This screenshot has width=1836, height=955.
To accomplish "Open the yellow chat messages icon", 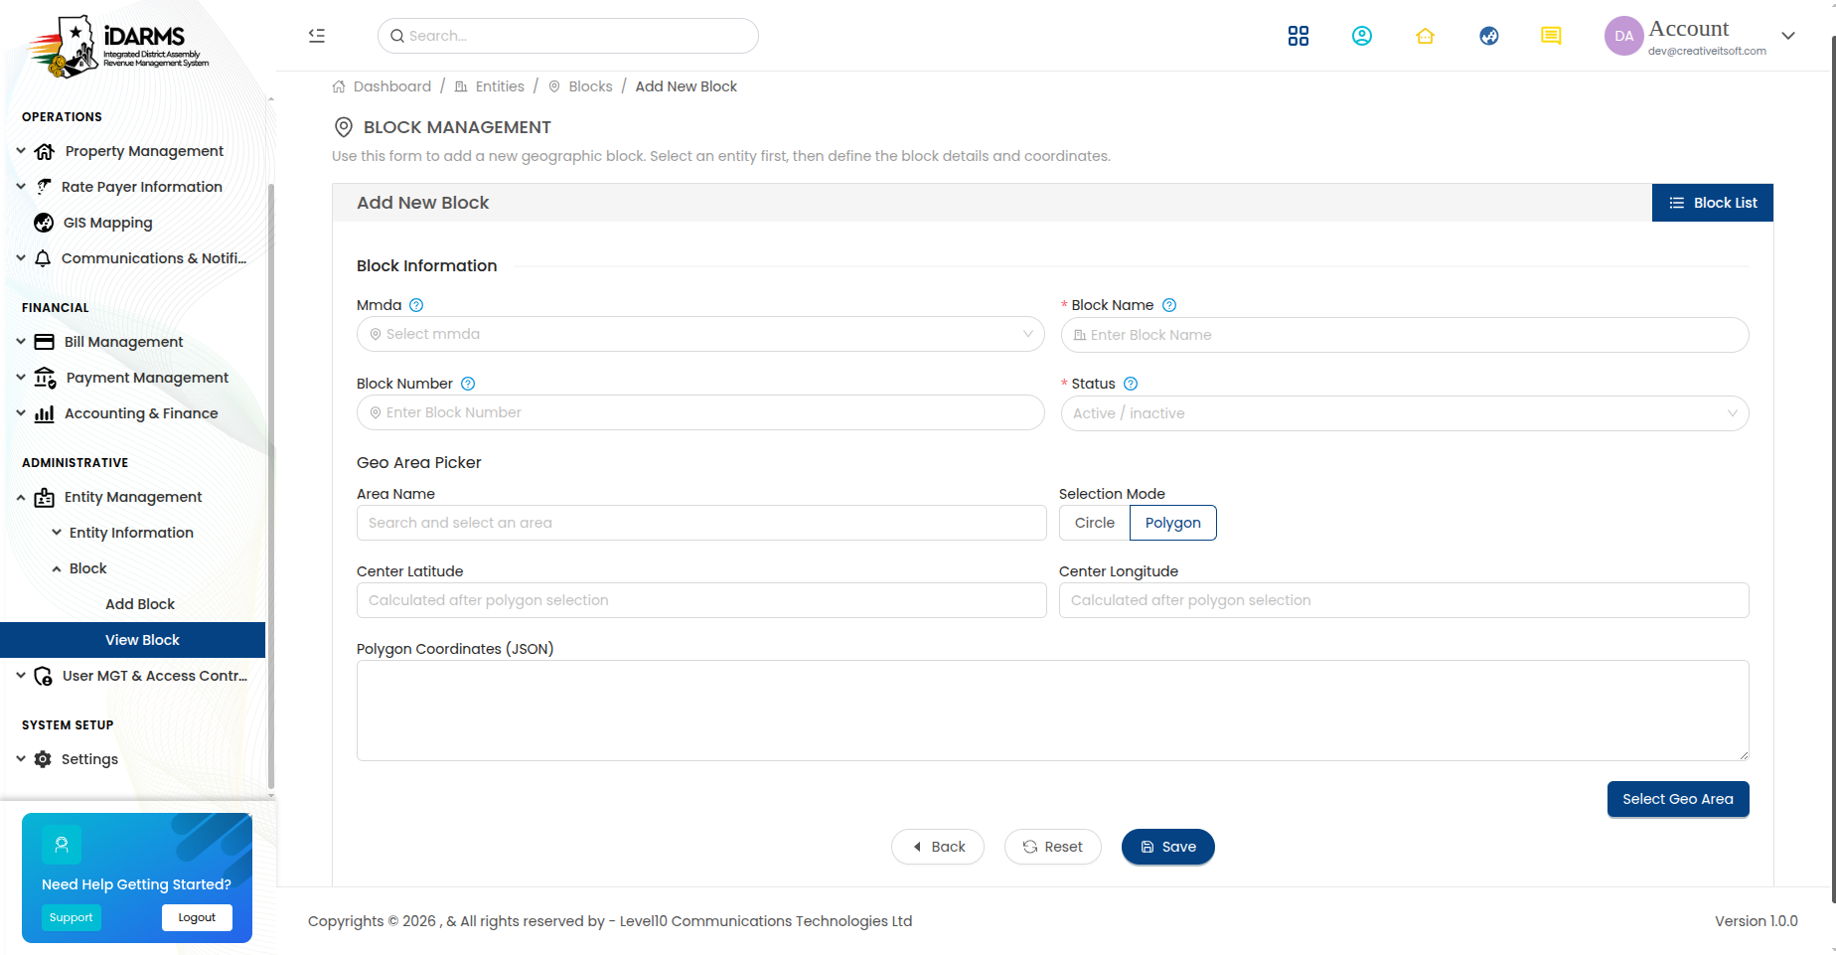I will tap(1551, 36).
